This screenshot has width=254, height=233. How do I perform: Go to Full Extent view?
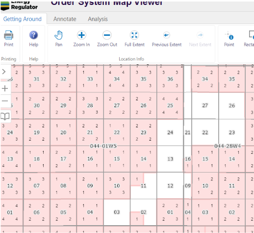[x=134, y=35]
